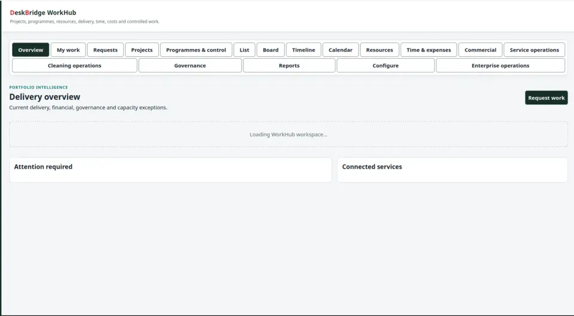The width and height of the screenshot is (574, 316).
Task: Click the DeskBridge WorkHub title
Action: [43, 13]
